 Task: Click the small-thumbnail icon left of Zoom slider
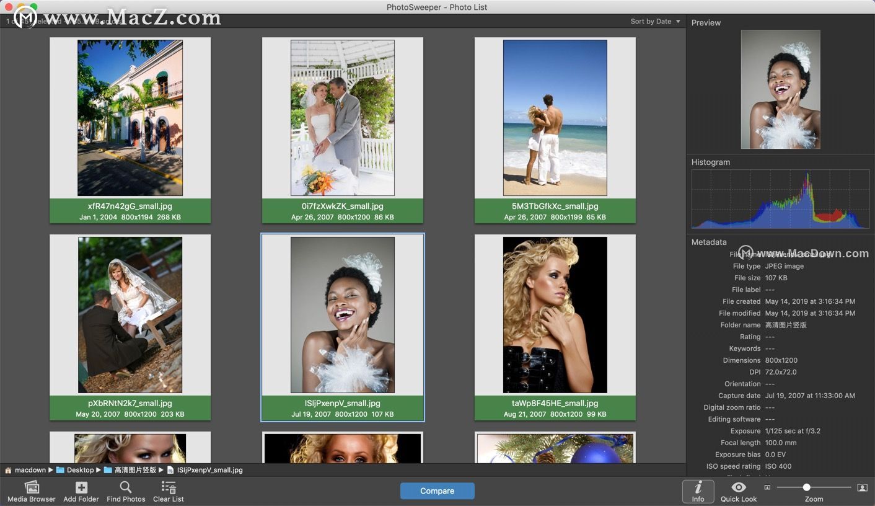(x=767, y=487)
